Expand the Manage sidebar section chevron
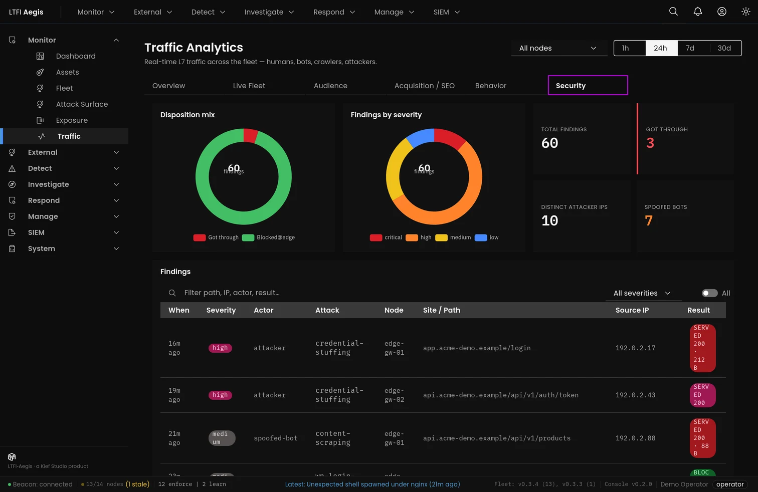Image resolution: width=758 pixels, height=492 pixels. click(x=116, y=216)
